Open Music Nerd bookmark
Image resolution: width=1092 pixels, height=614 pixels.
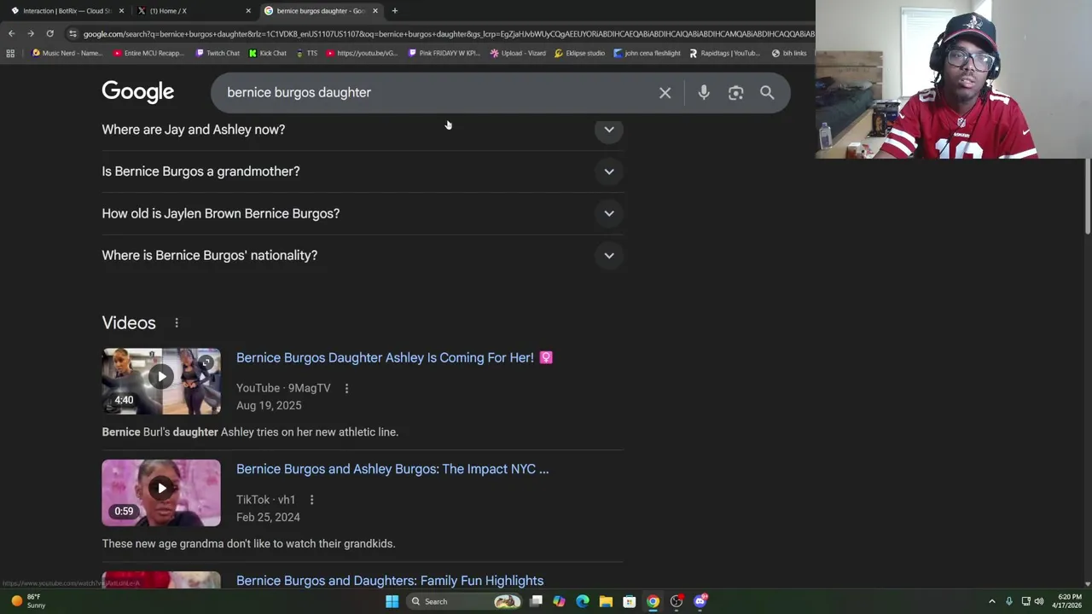click(x=67, y=53)
